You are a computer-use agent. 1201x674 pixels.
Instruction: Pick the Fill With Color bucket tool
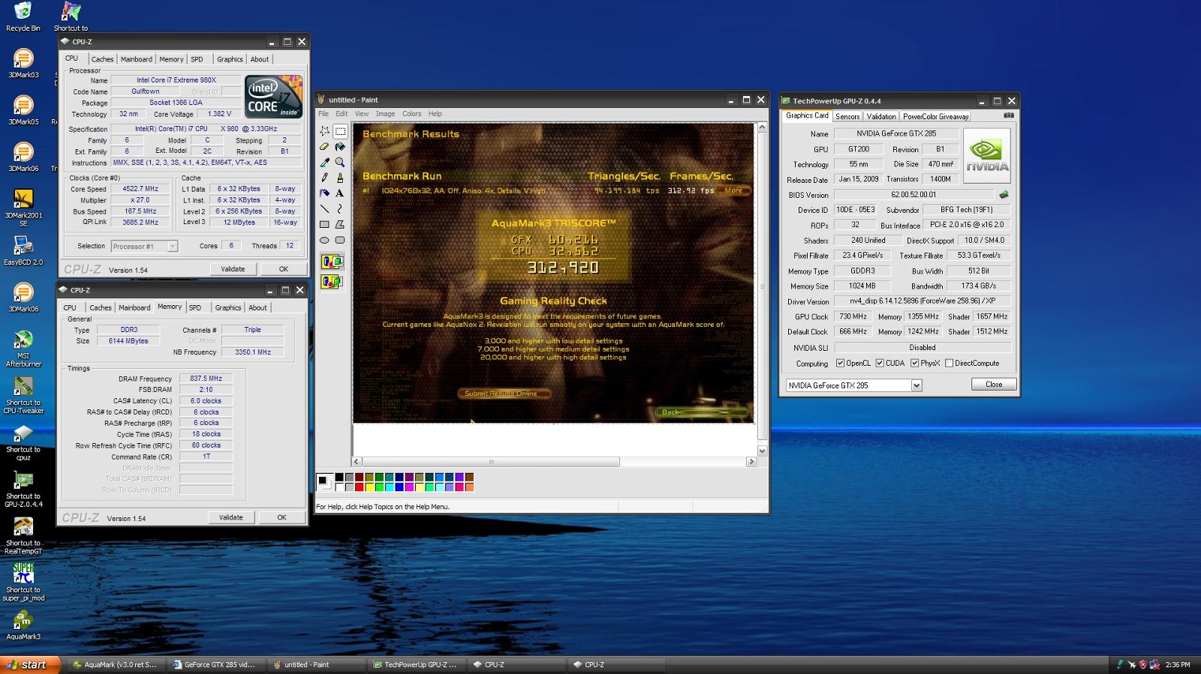[x=340, y=146]
